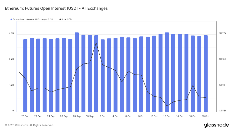Viewport: 234px width, 131px height.
Task: Select the bar above 28 Sep
Action: [77, 72]
